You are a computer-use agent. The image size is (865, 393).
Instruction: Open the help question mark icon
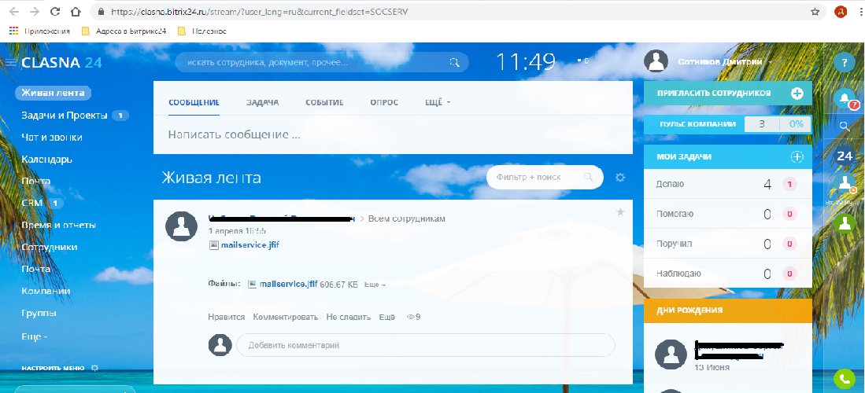(844, 62)
